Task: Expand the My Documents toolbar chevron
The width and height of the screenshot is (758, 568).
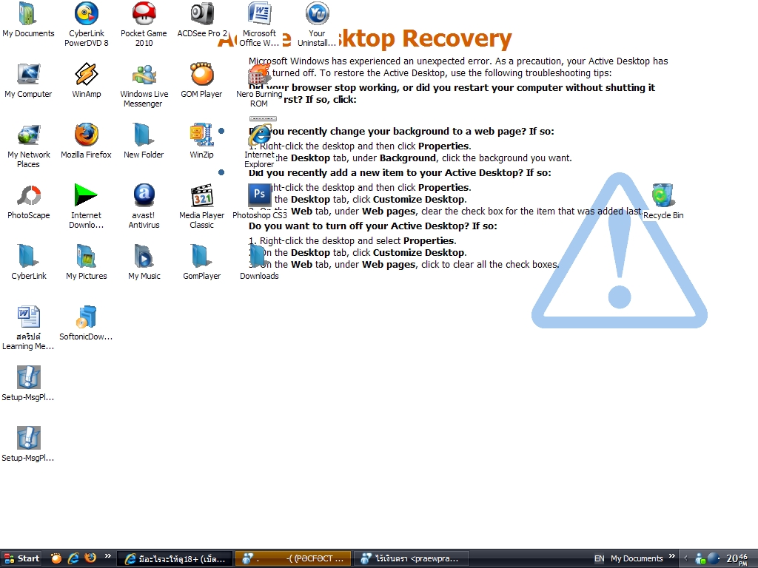Action: tap(671, 556)
